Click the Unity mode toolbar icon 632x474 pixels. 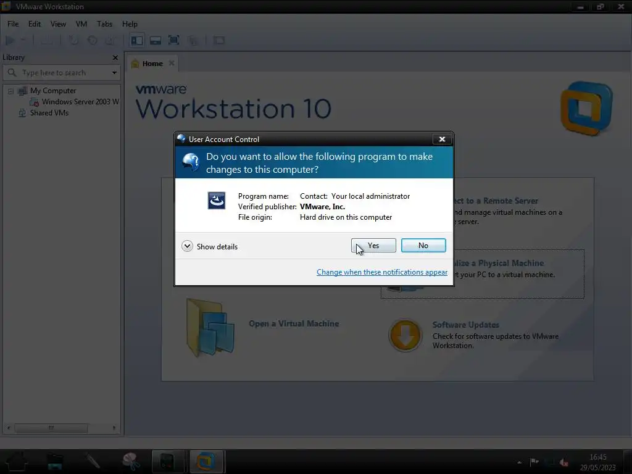click(x=193, y=40)
